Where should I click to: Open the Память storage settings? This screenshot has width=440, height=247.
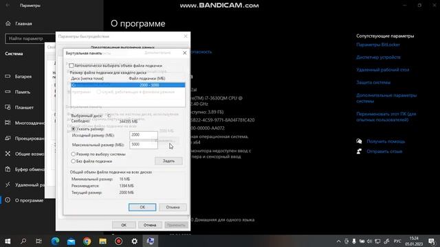18,92
